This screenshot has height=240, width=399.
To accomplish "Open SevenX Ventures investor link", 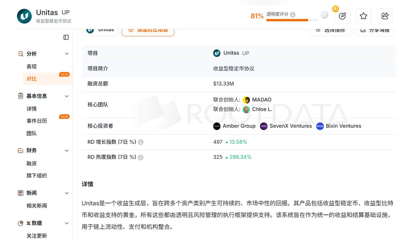I will (291, 126).
